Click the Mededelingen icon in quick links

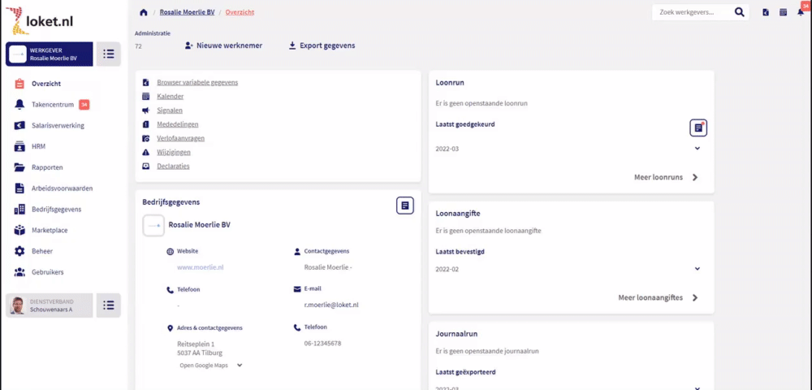point(146,124)
